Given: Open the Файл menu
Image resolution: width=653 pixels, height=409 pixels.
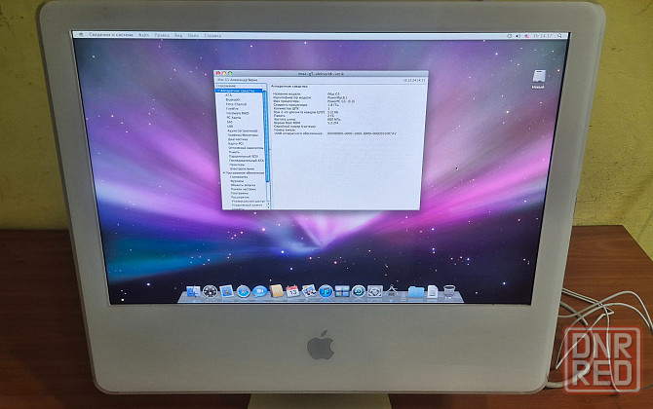Looking at the screenshot, I should tap(143, 35).
